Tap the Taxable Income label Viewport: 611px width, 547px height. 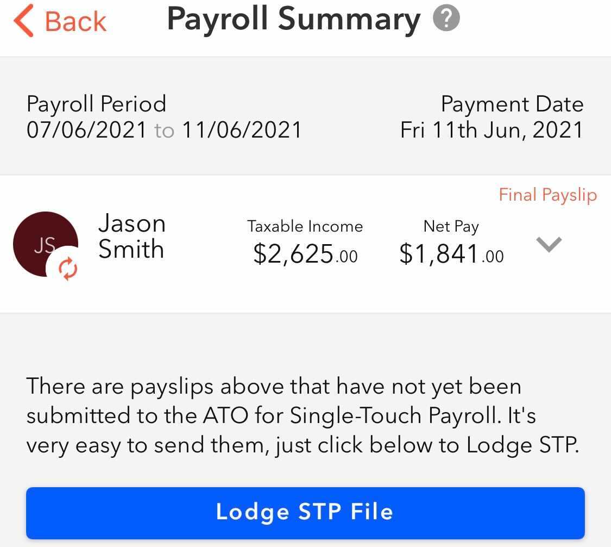pyautogui.click(x=305, y=226)
